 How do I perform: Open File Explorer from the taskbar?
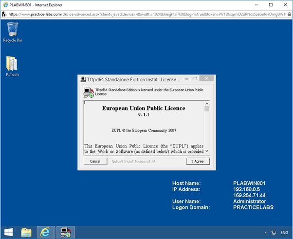[26, 233]
